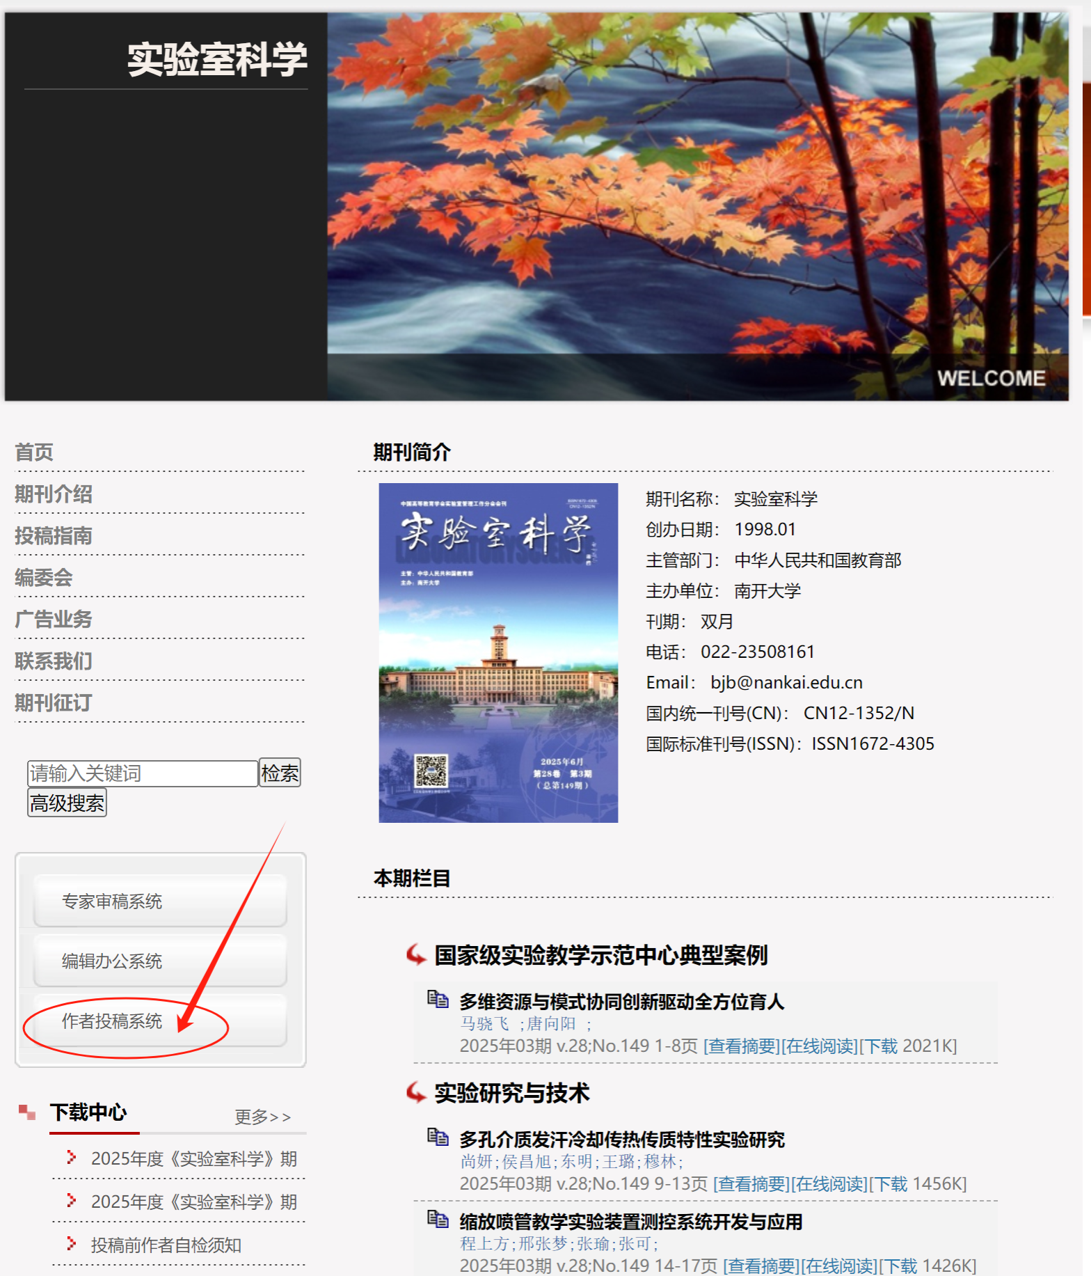The height and width of the screenshot is (1276, 1091).
Task: Click red arrow icon beside 实验研究与技术
Action: click(x=416, y=1092)
